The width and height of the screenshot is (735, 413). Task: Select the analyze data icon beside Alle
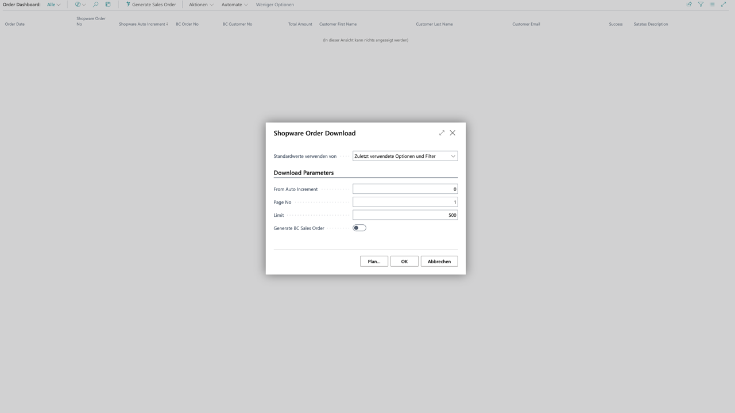point(78,5)
